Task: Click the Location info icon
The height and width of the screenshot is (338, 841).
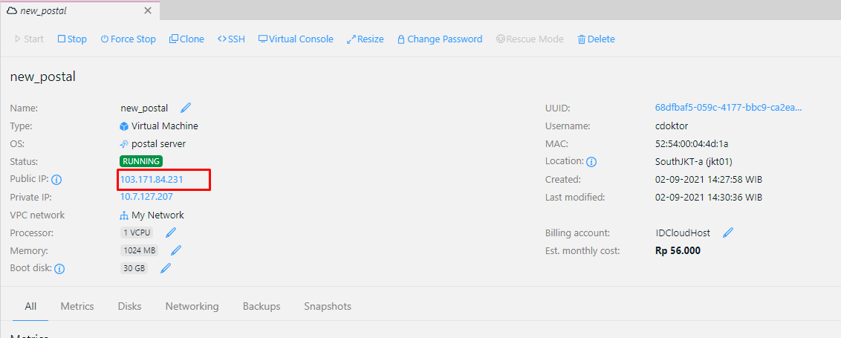Action: 592,162
